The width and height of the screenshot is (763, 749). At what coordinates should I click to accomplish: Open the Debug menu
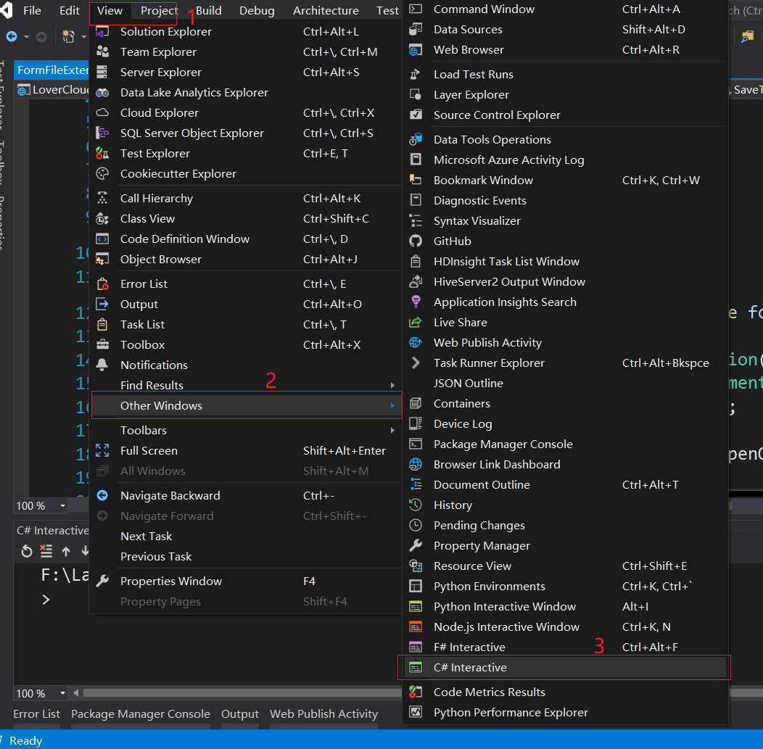tap(257, 11)
